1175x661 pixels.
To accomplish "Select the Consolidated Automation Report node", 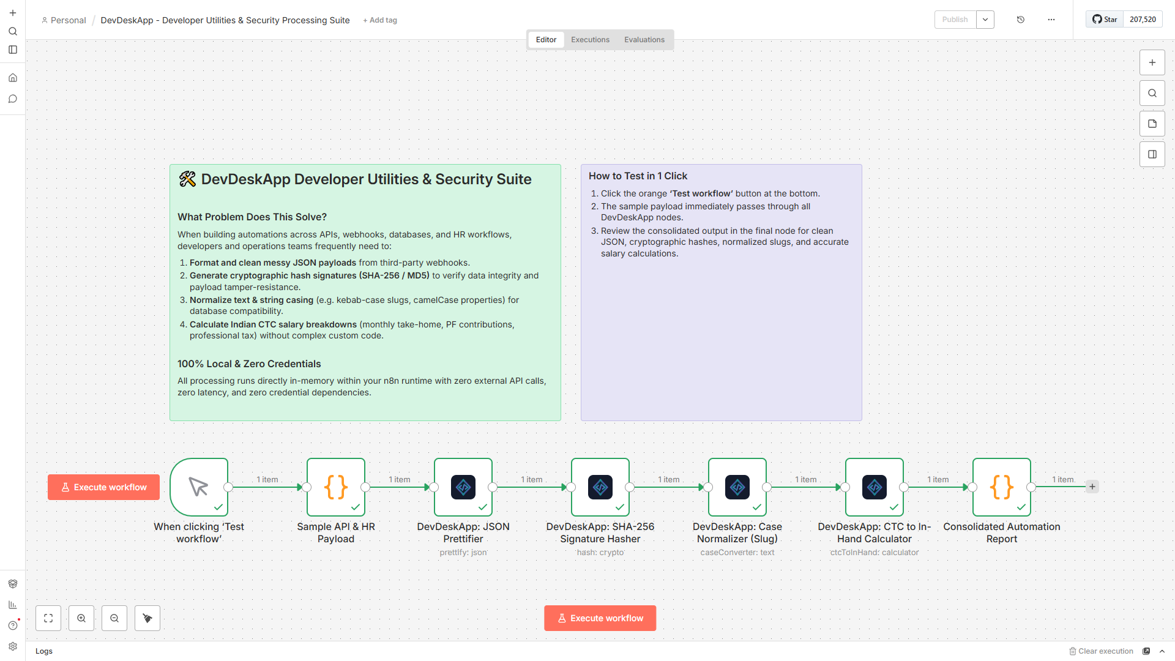I will coord(1002,487).
